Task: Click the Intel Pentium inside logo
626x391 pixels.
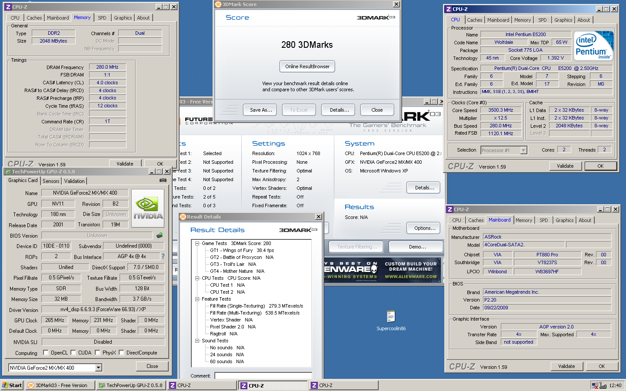Action: tap(593, 46)
